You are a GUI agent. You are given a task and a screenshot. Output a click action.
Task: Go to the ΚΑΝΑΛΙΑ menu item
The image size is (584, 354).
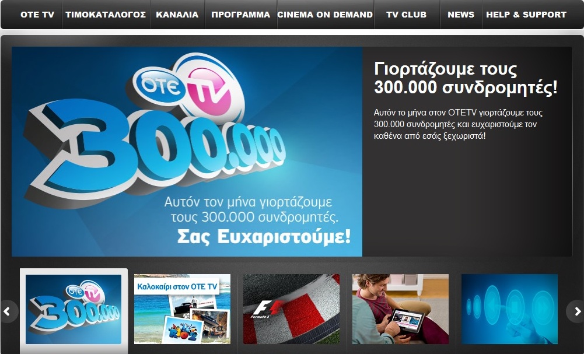177,15
